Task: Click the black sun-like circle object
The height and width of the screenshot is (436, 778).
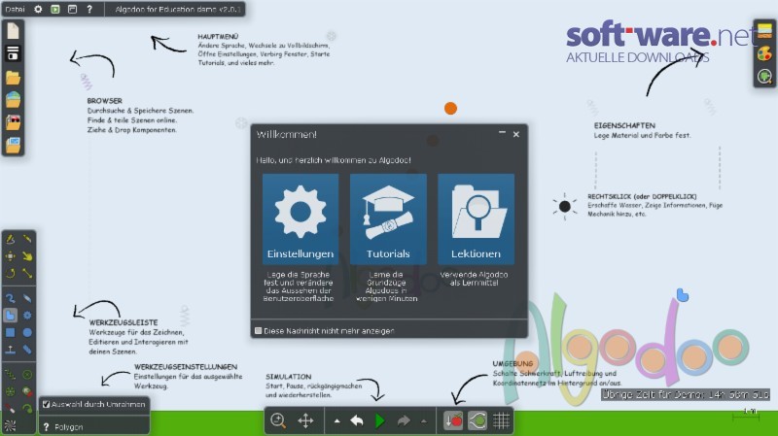Action: click(x=565, y=206)
